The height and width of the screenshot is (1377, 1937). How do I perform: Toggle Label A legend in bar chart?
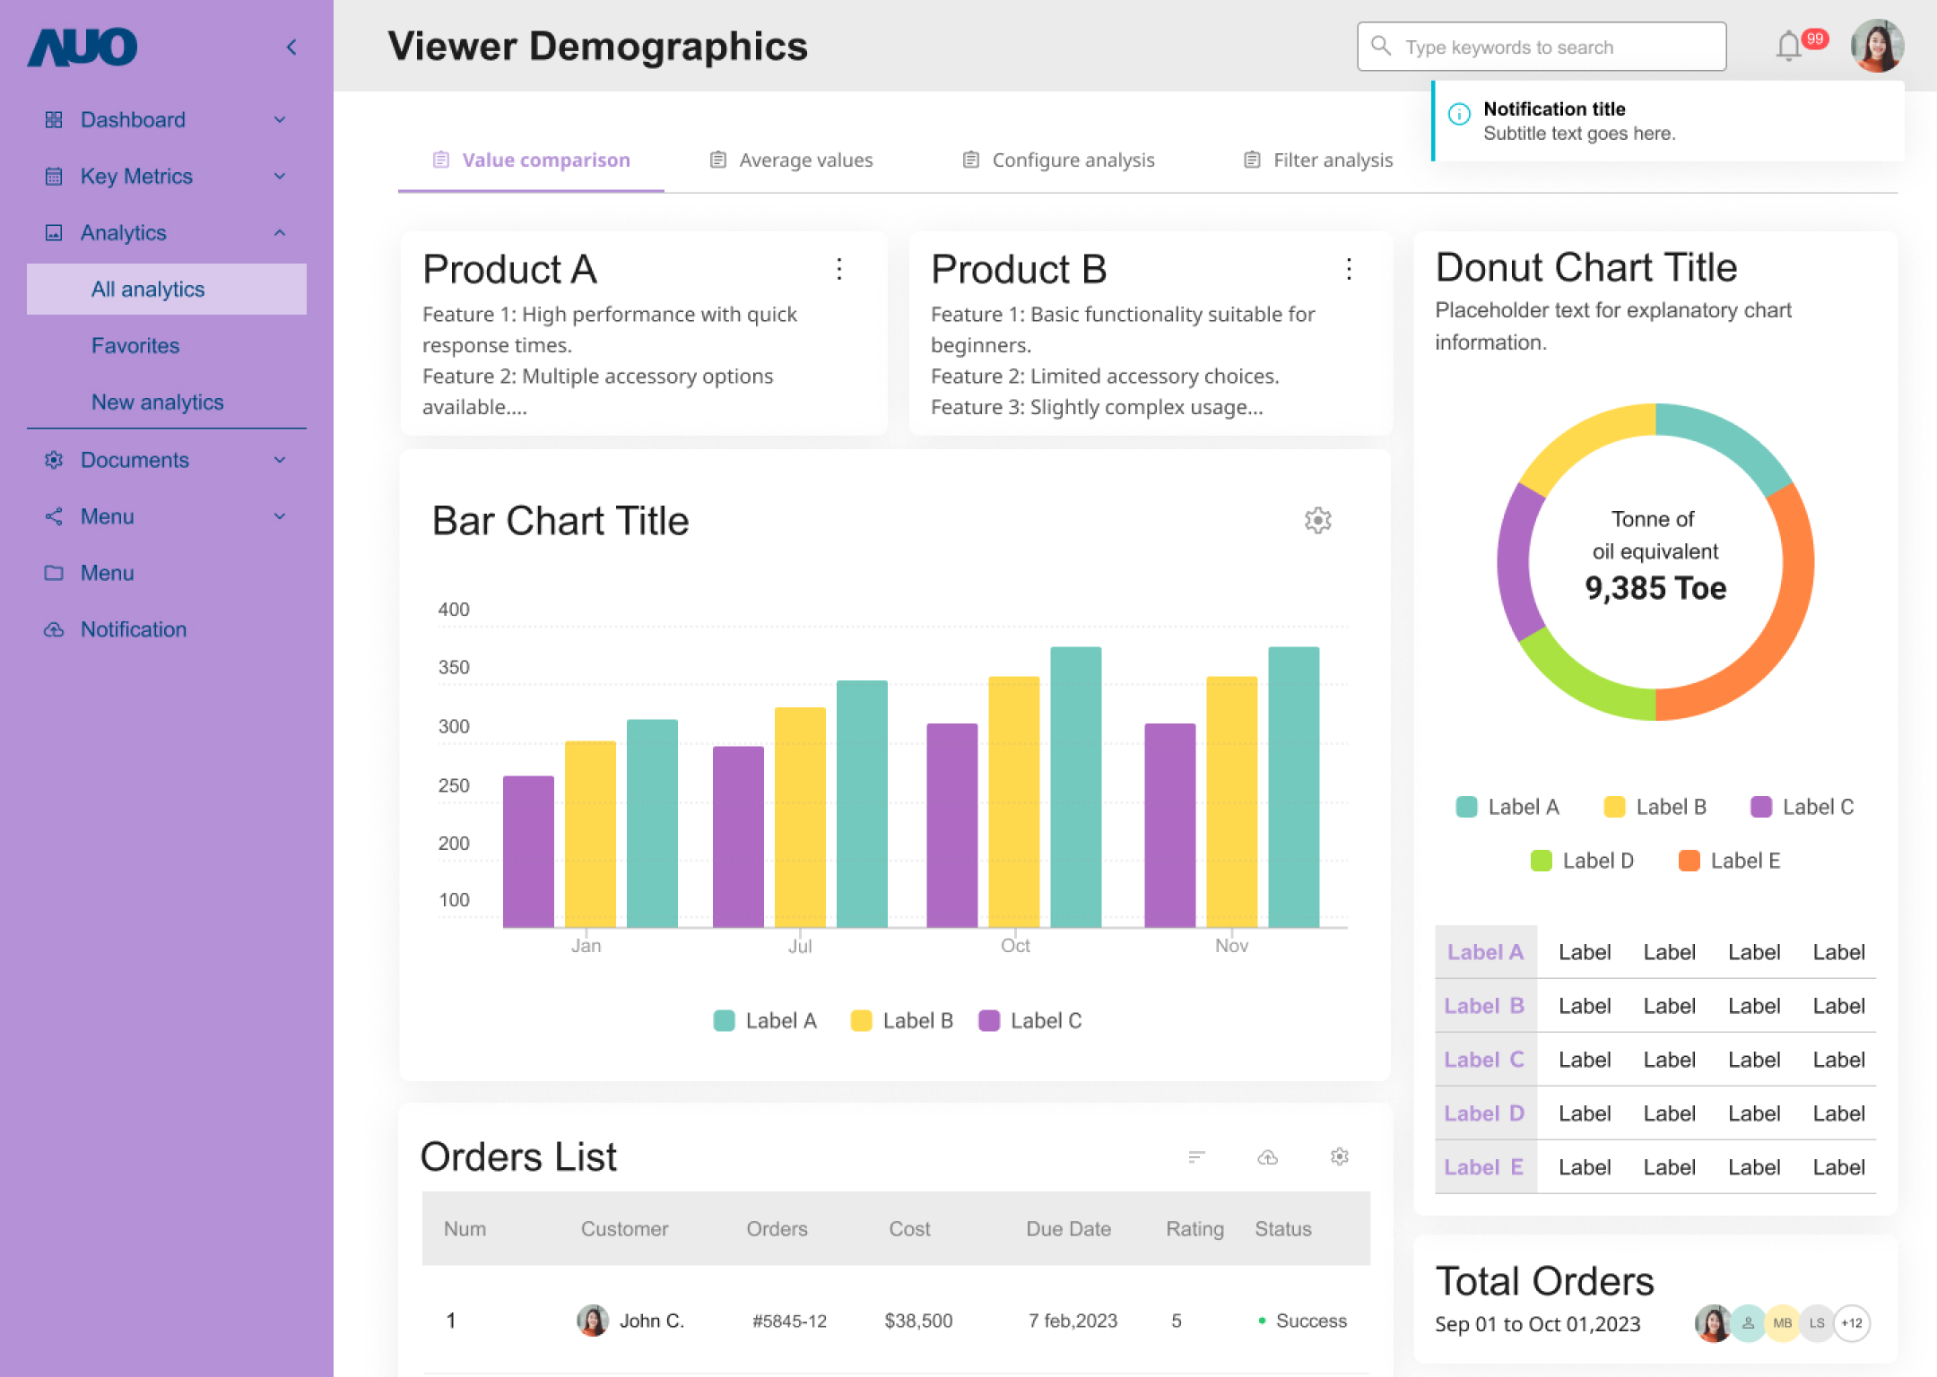point(766,1021)
